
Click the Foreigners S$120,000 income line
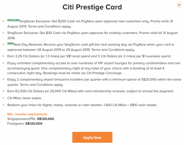25,123
